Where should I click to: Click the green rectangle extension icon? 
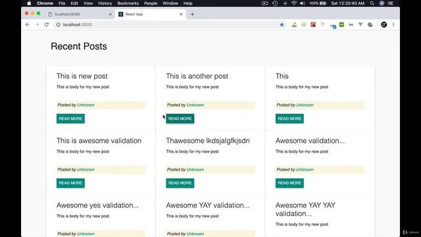(341, 25)
